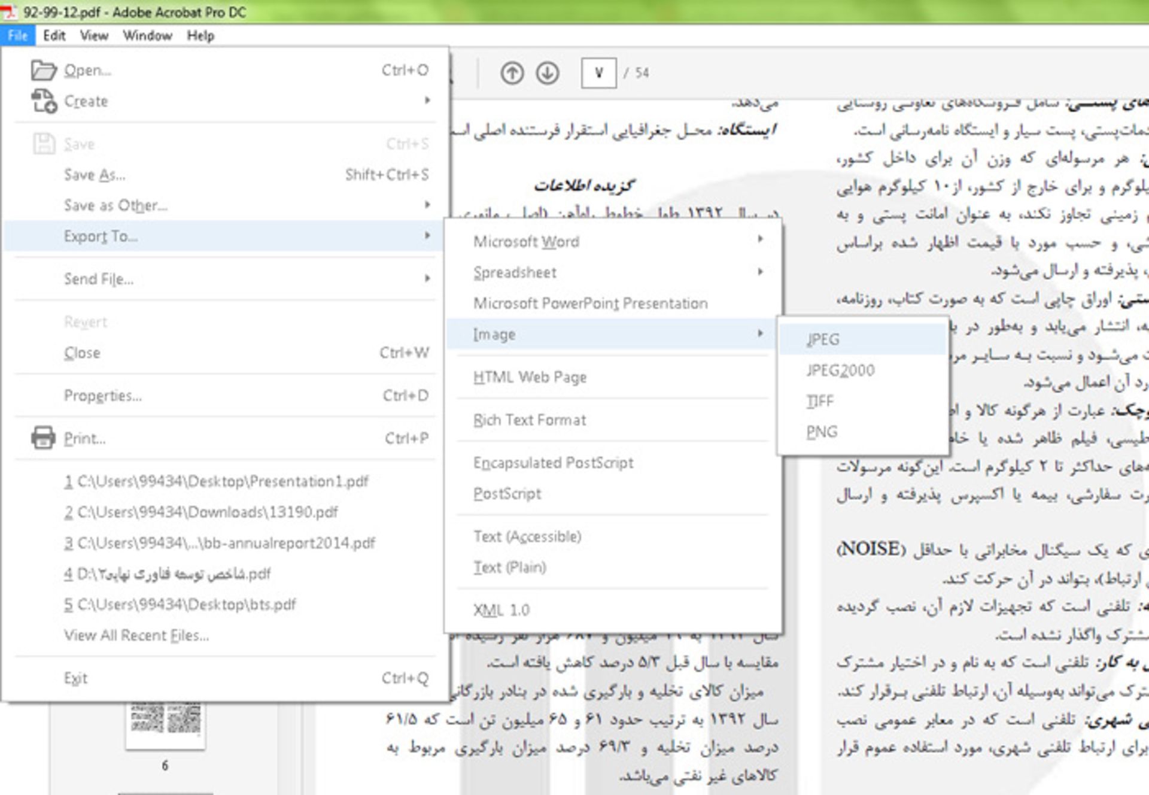Viewport: 1149px width, 795px height.
Task: Open the Window menu
Action: [x=147, y=36]
